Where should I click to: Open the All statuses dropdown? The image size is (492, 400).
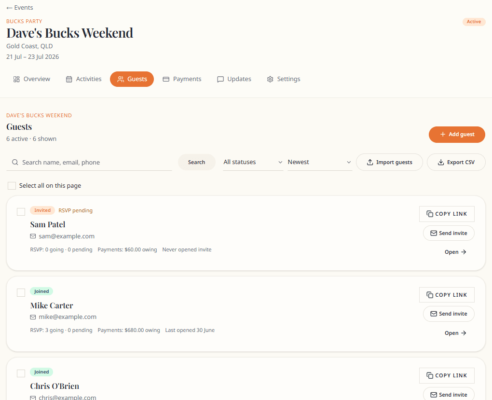253,162
